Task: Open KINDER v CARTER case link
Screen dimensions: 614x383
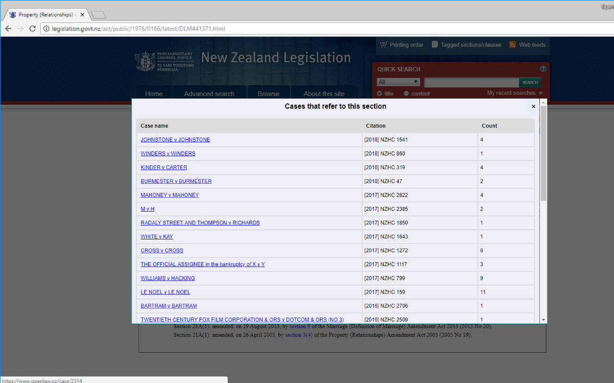Action: tap(164, 168)
